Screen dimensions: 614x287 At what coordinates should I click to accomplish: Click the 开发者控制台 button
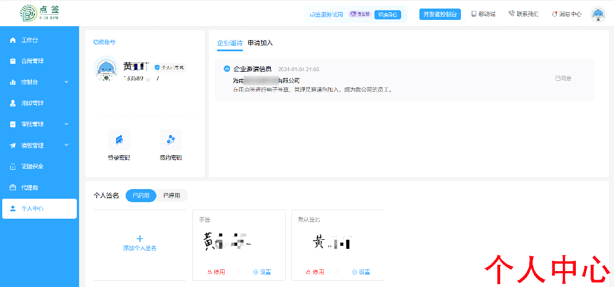[440, 14]
